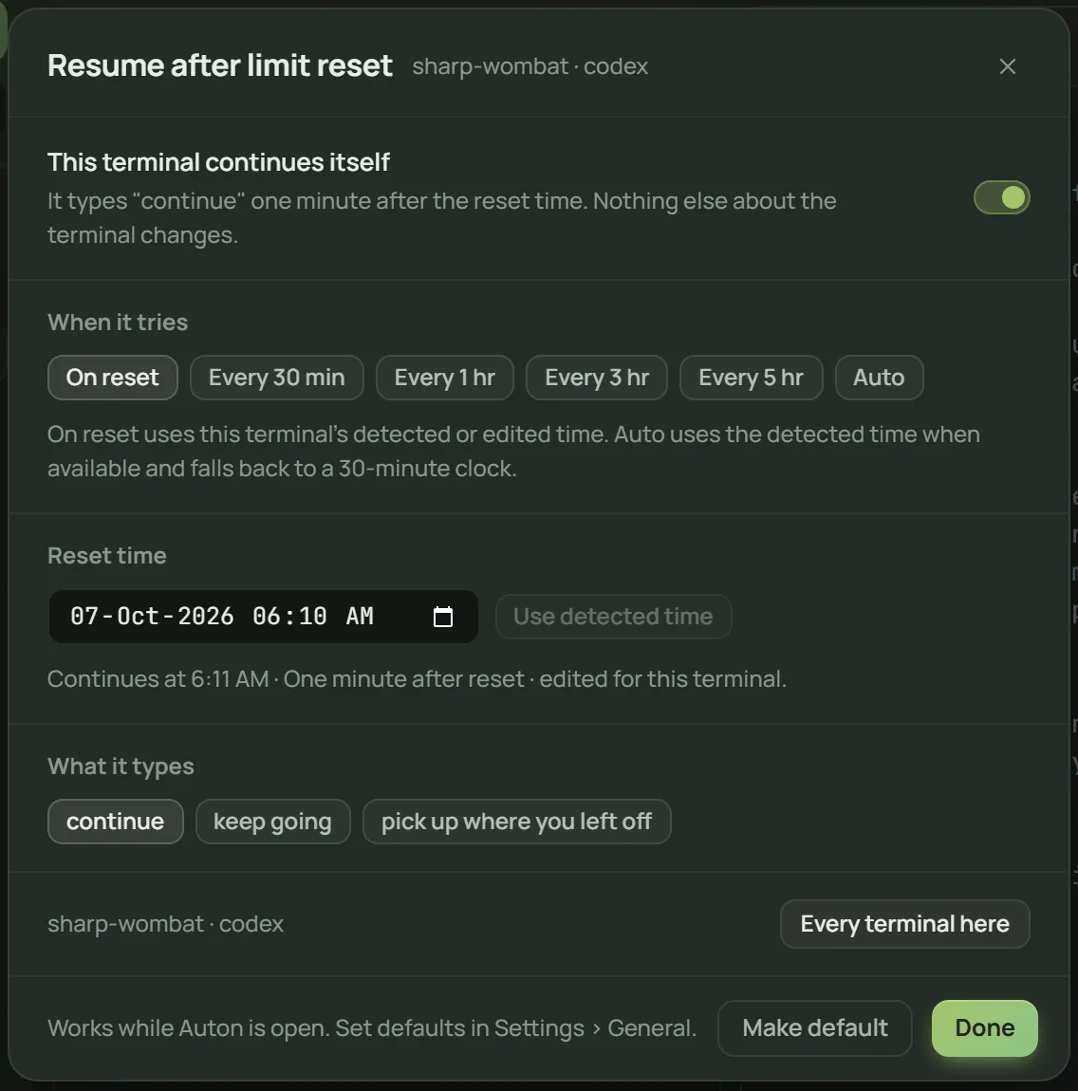Confirm with the Done button
This screenshot has width=1078, height=1091.
(984, 1027)
